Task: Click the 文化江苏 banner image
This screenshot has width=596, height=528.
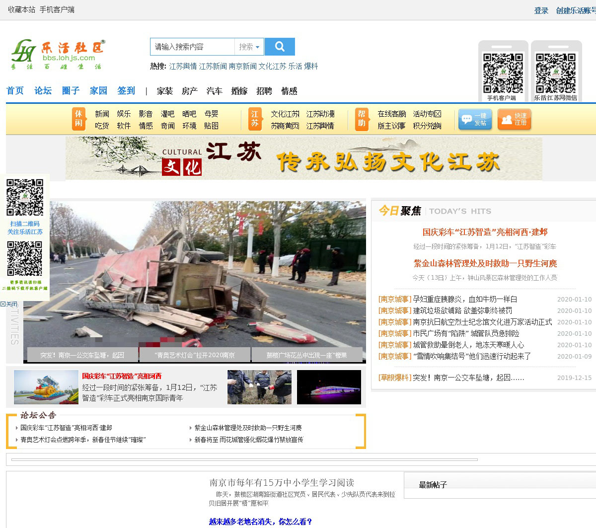Action: 304,158
